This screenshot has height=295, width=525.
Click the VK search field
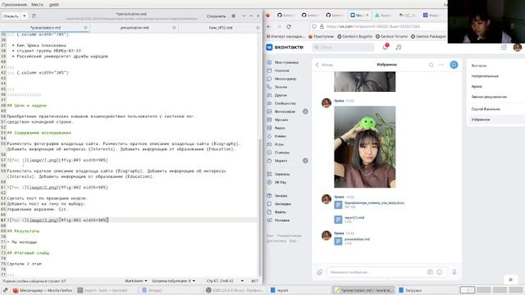pos(343,48)
